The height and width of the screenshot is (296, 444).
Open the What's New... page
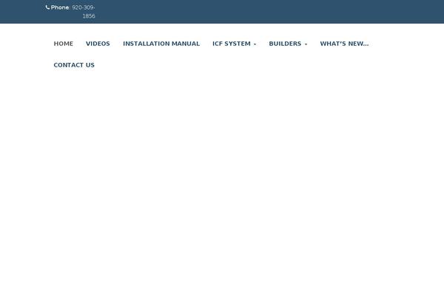click(x=344, y=44)
